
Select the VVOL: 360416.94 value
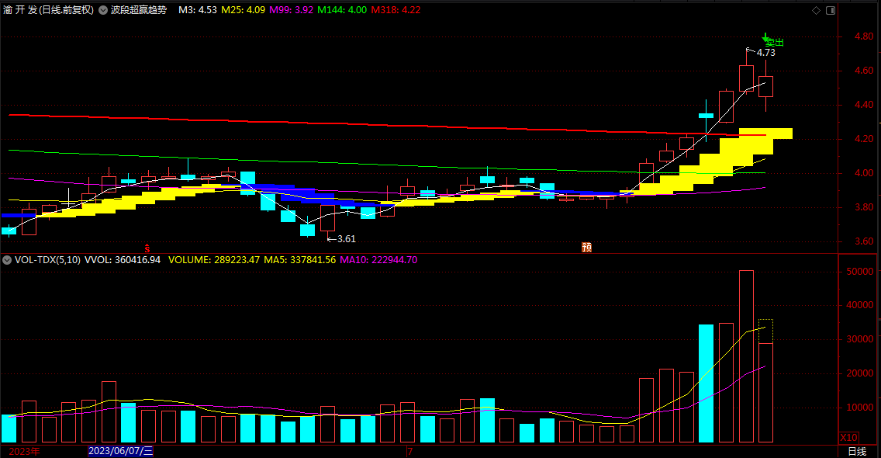point(123,260)
